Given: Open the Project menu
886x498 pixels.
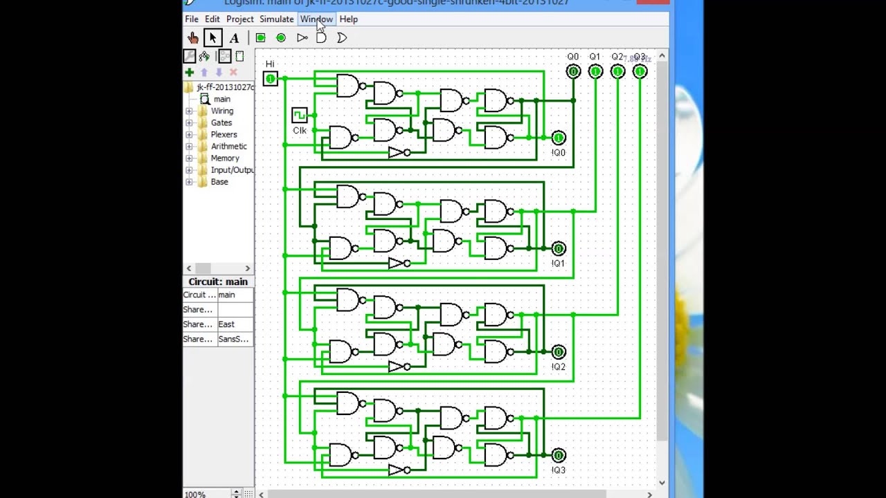Looking at the screenshot, I should [239, 19].
